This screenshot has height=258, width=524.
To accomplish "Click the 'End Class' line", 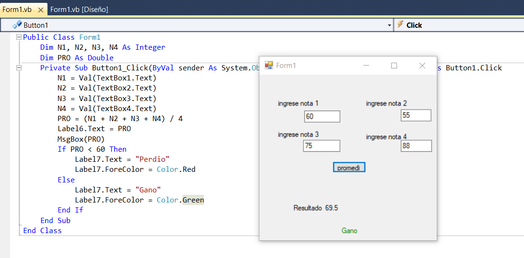I will pos(43,231).
